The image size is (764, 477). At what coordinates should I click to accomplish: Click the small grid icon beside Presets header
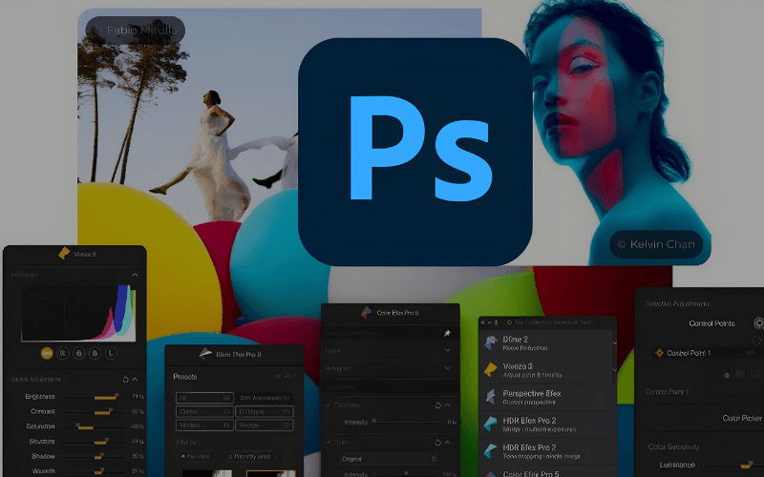[278, 376]
